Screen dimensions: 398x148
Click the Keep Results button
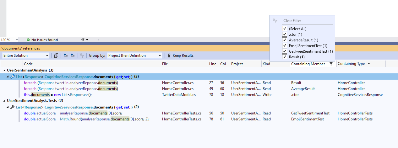[180, 55]
